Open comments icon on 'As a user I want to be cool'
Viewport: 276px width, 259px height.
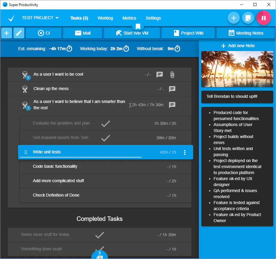coord(160,75)
